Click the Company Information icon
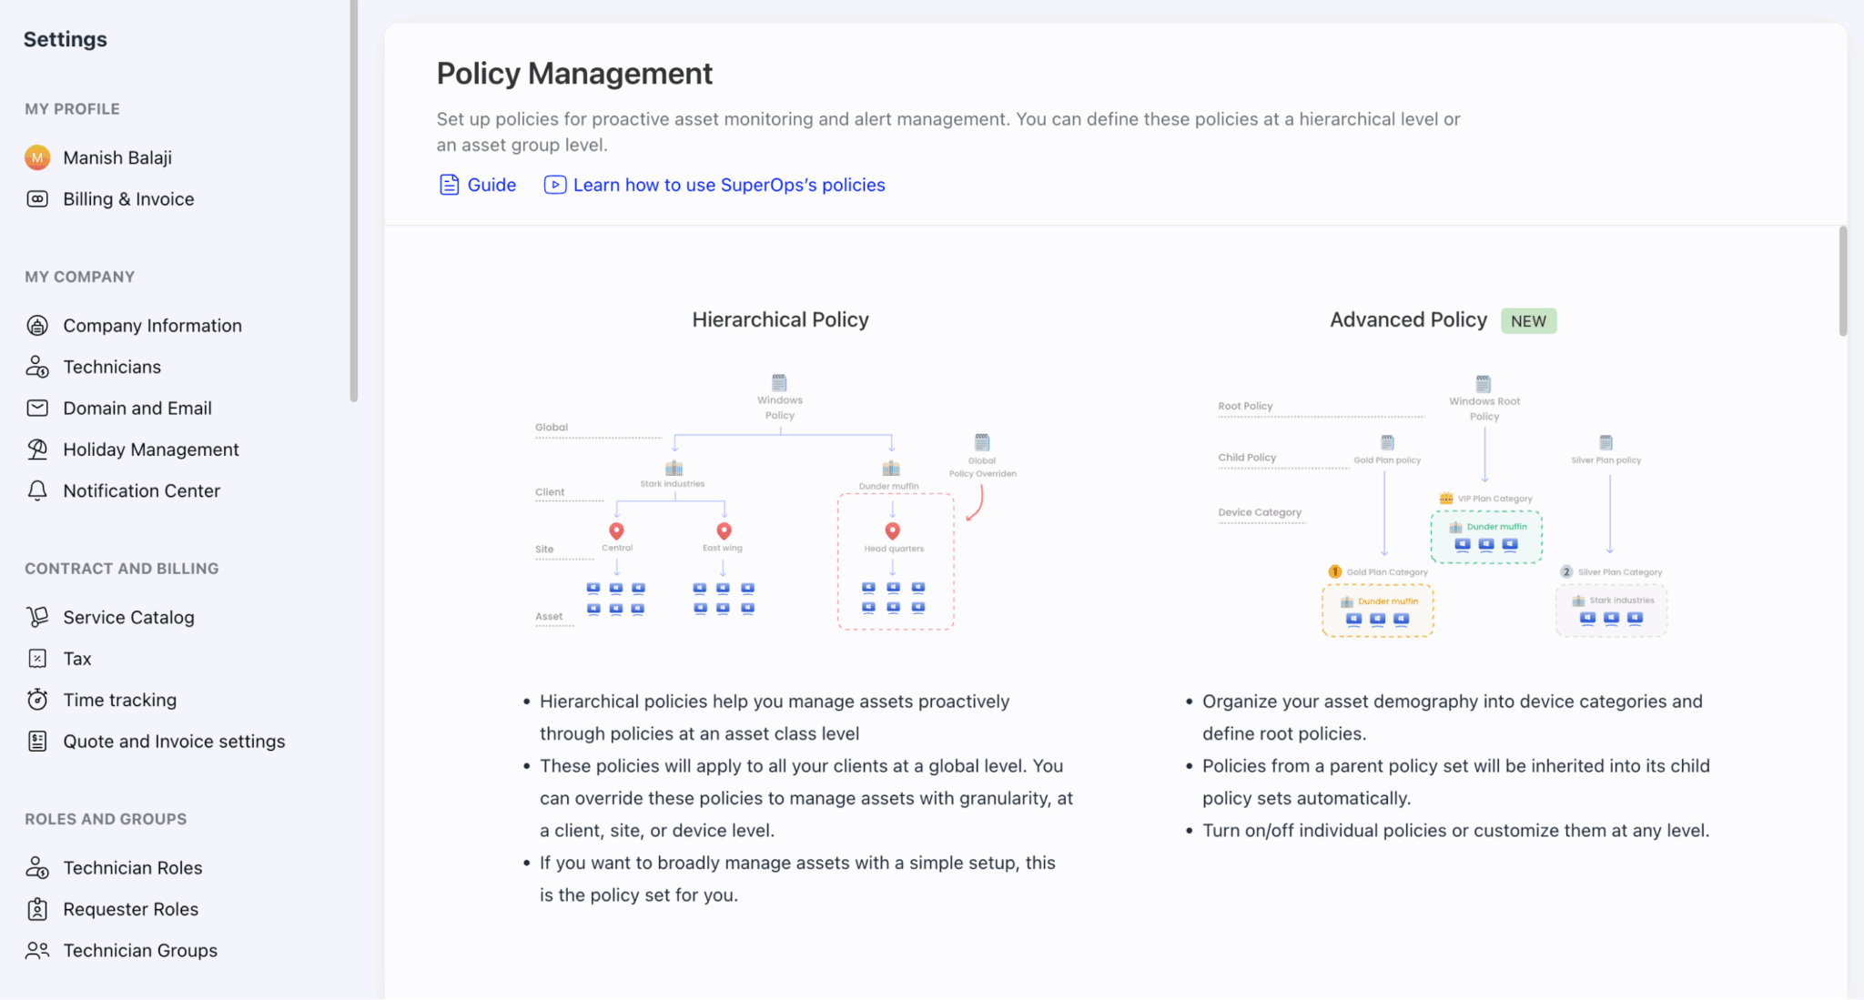Screen dimensions: 1864x1000 pyautogui.click(x=37, y=326)
